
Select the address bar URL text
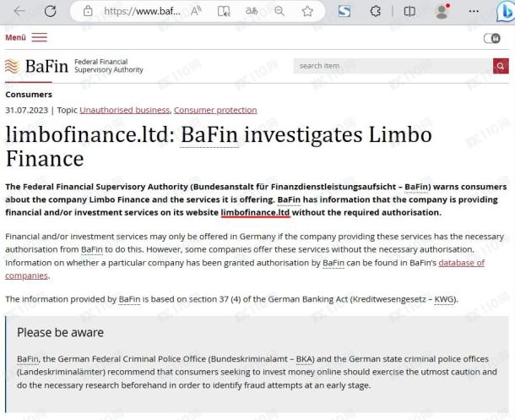(142, 11)
